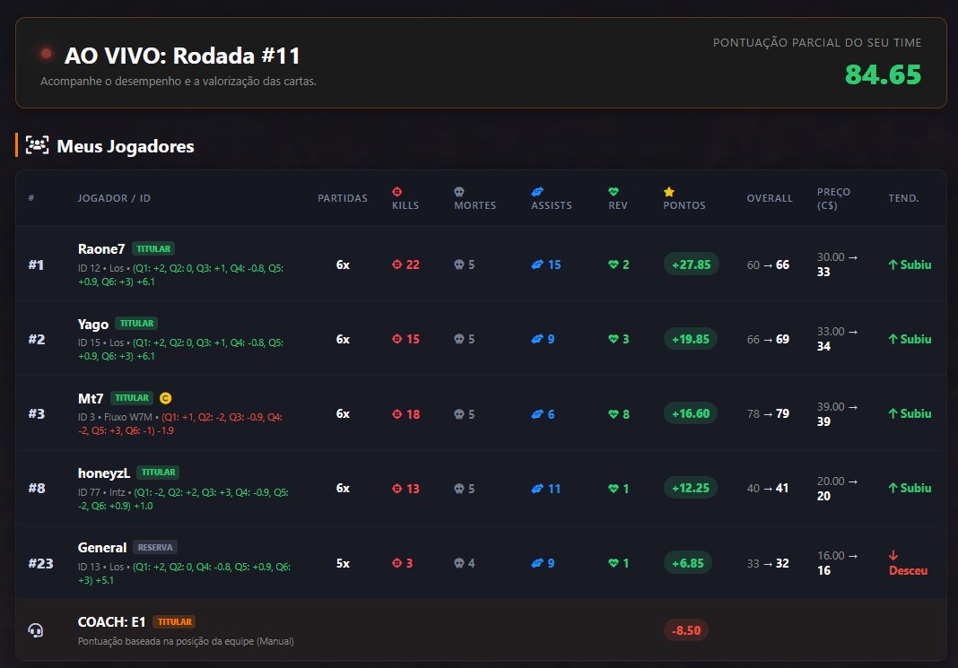Click the price 30.00 → 33
This screenshot has height=668, width=958.
(x=837, y=265)
